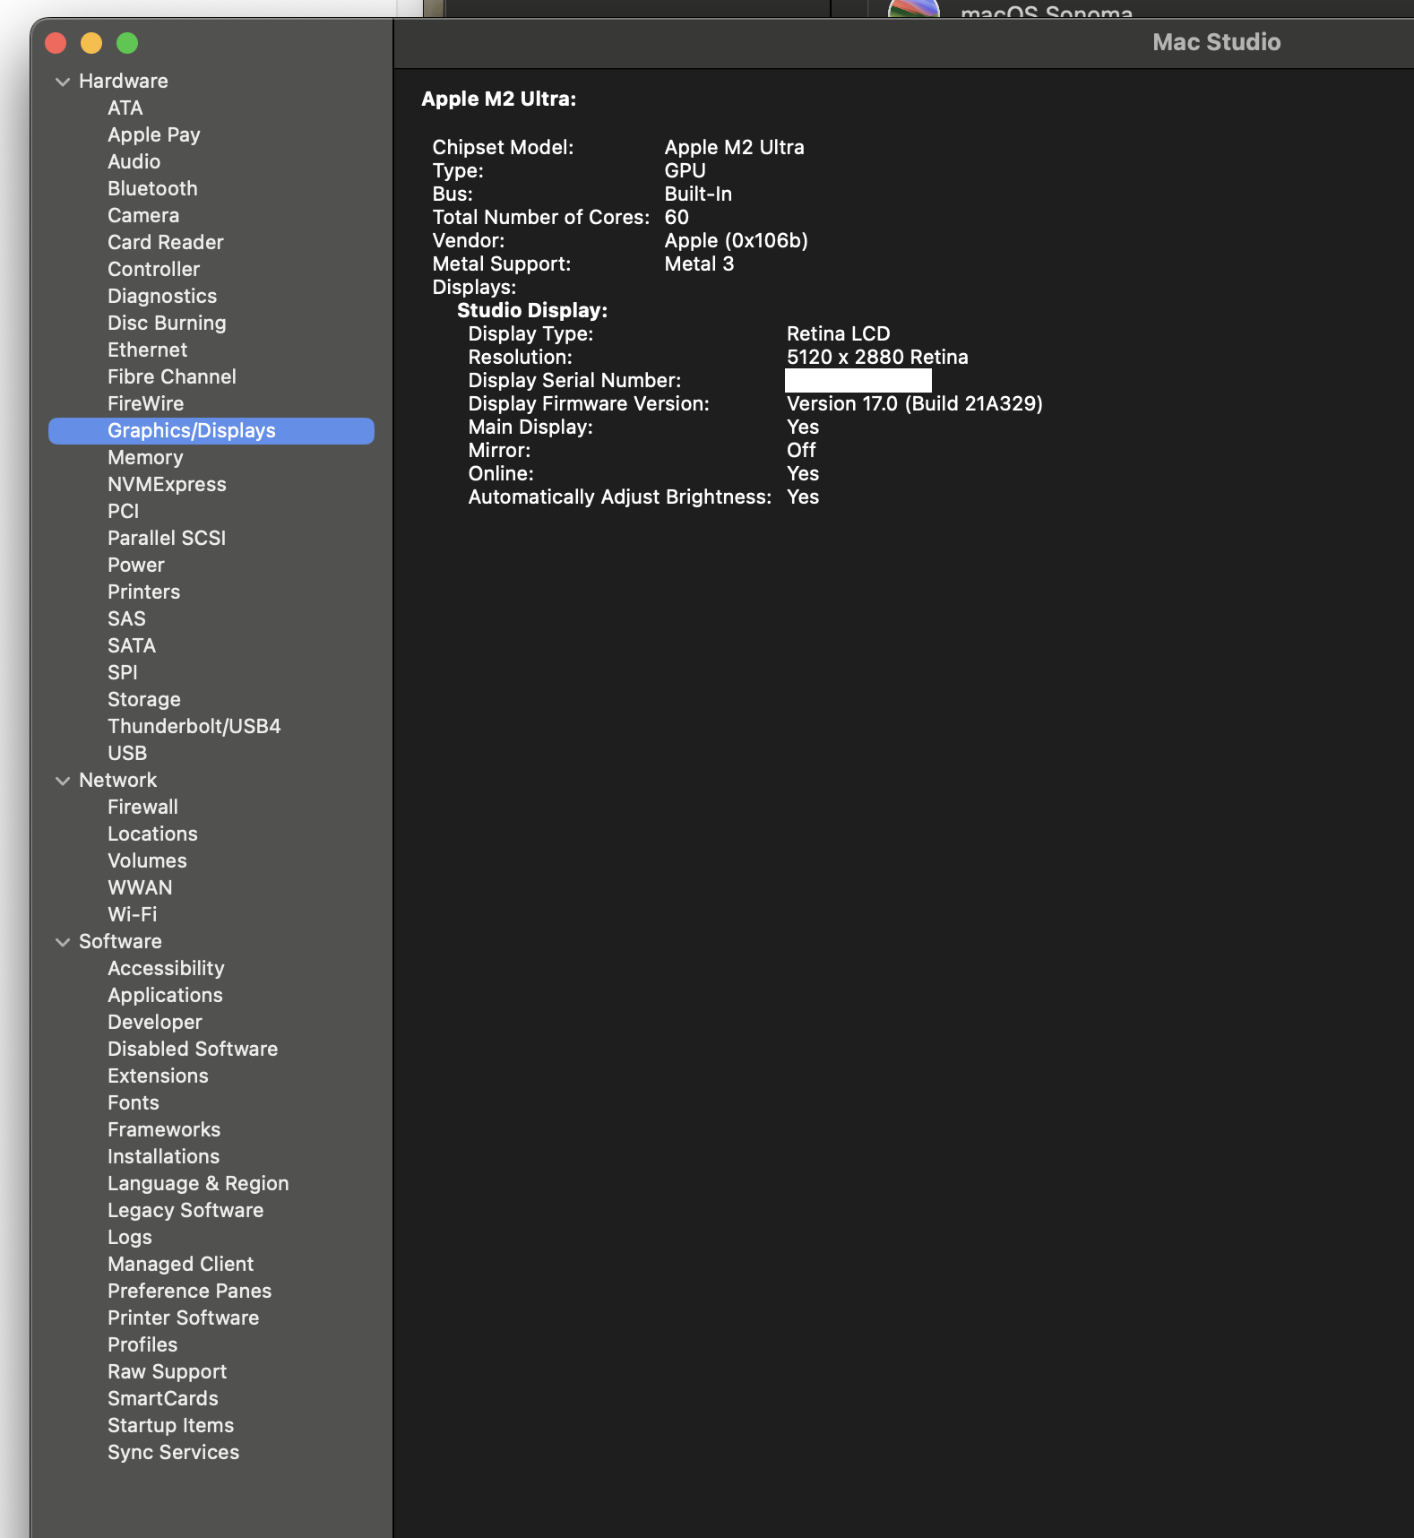Click the firmware version 'Version 17.0 (Build 21A329)'
The image size is (1414, 1538).
(915, 403)
